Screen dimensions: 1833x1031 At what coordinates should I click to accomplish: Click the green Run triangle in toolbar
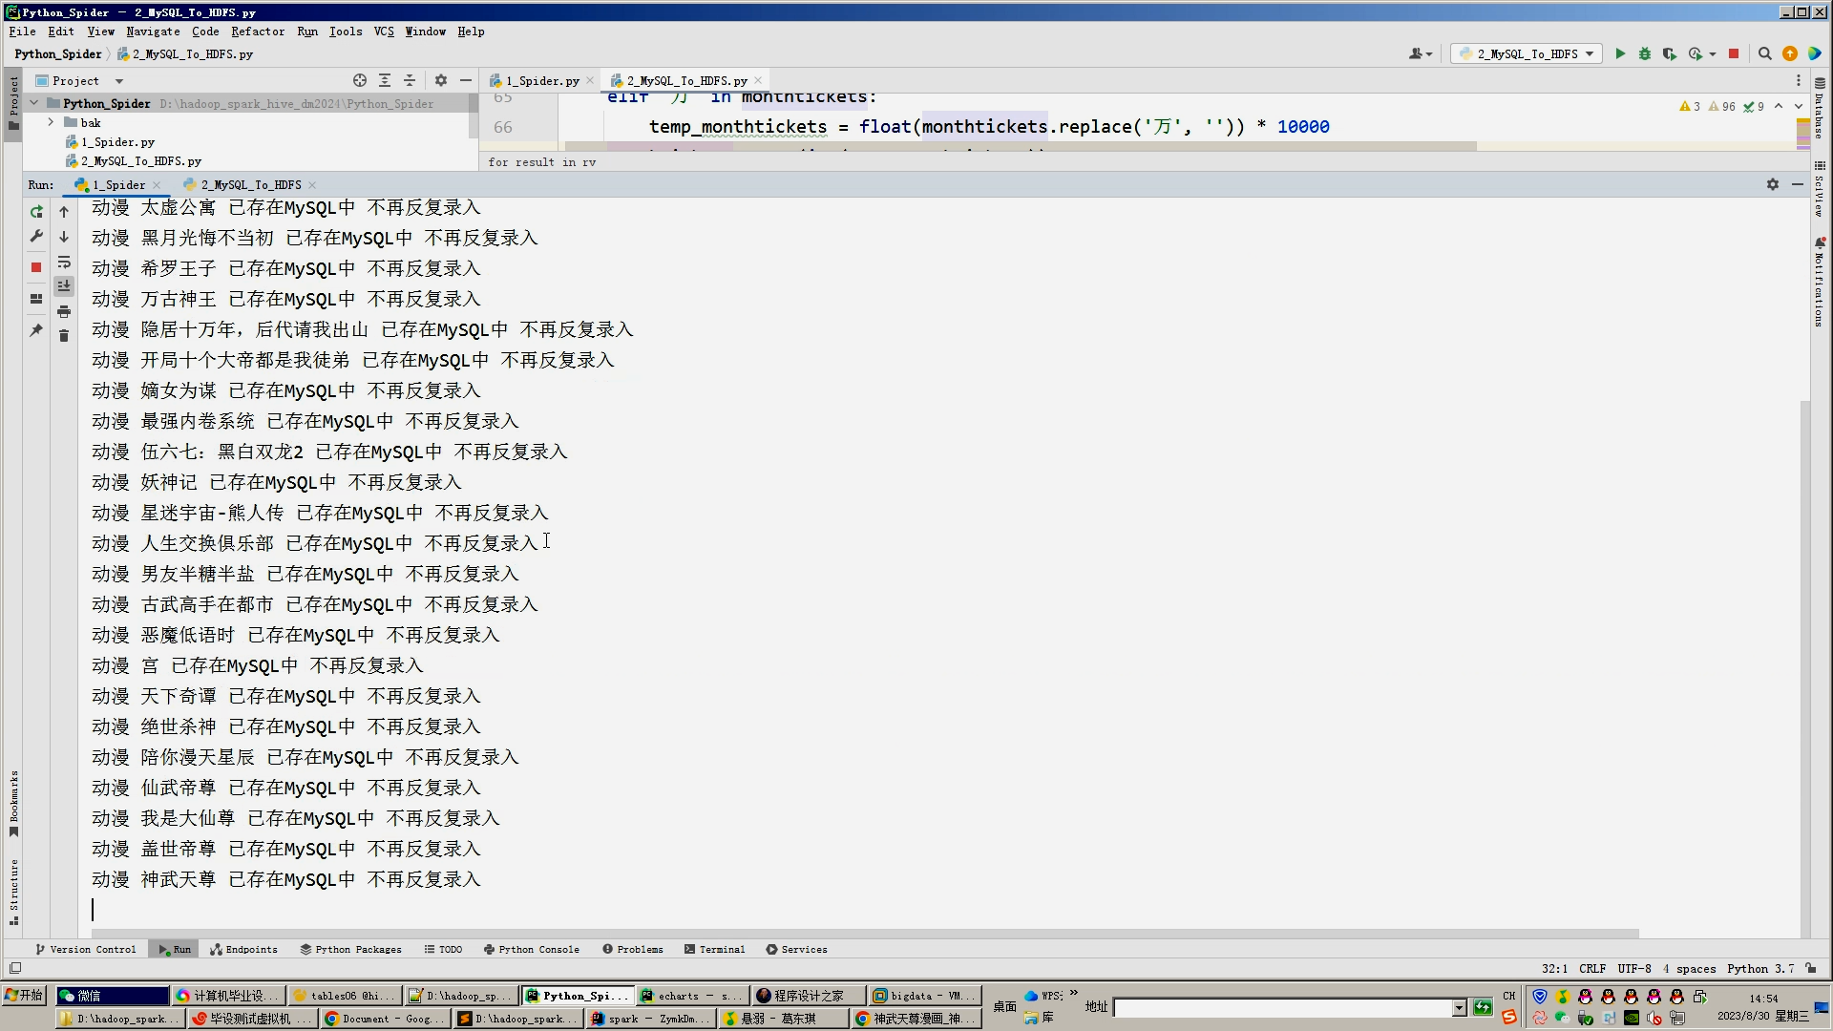point(1620,54)
